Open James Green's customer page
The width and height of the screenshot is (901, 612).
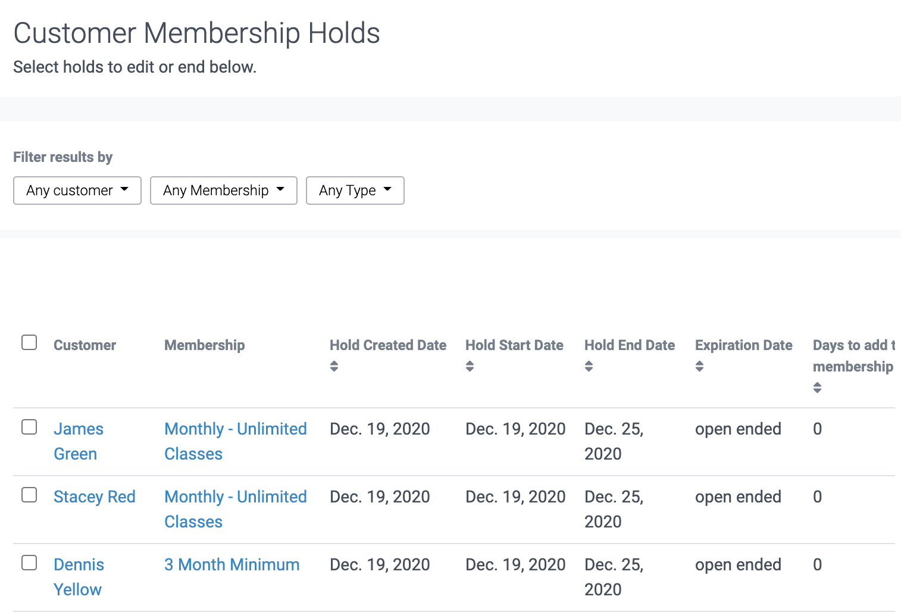79,441
